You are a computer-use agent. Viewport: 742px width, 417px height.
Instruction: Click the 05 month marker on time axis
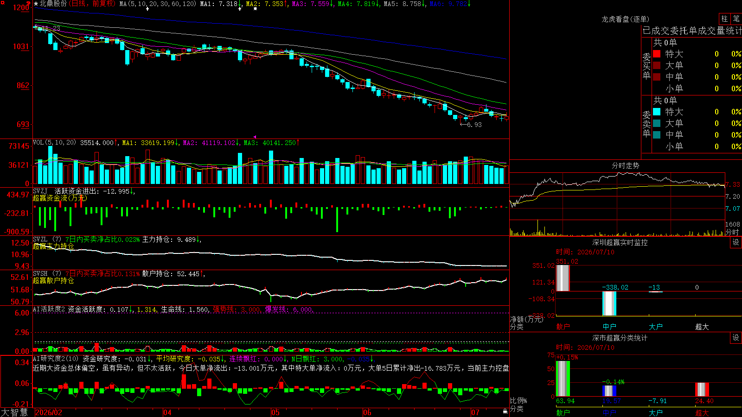click(275, 412)
